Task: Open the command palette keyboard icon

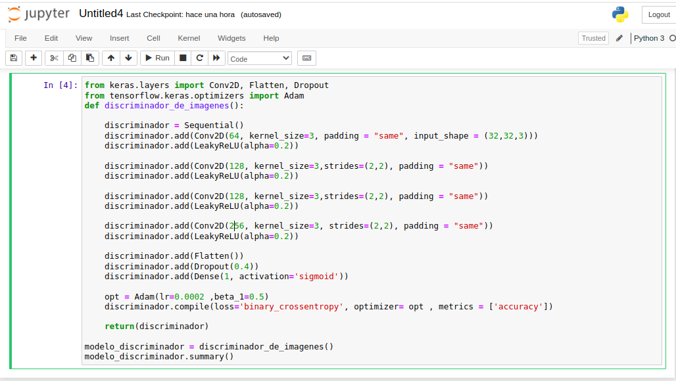Action: point(306,58)
